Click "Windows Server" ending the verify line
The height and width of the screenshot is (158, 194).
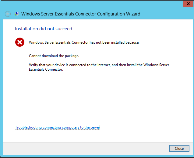tap(156, 65)
